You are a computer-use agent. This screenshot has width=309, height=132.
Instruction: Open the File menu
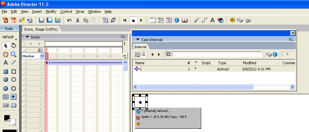(x=4, y=12)
